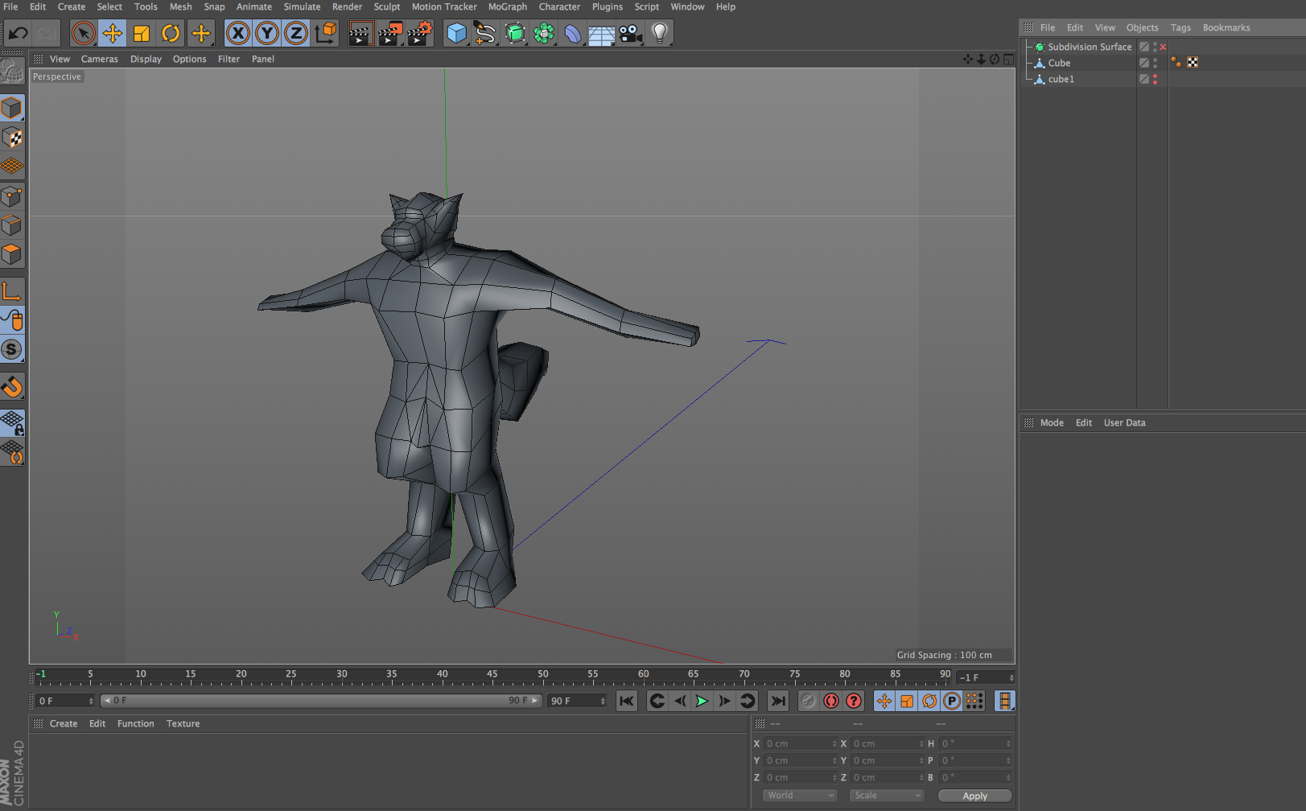This screenshot has height=811, width=1306.
Task: Open the World coordinate system dropdown
Action: click(x=800, y=796)
